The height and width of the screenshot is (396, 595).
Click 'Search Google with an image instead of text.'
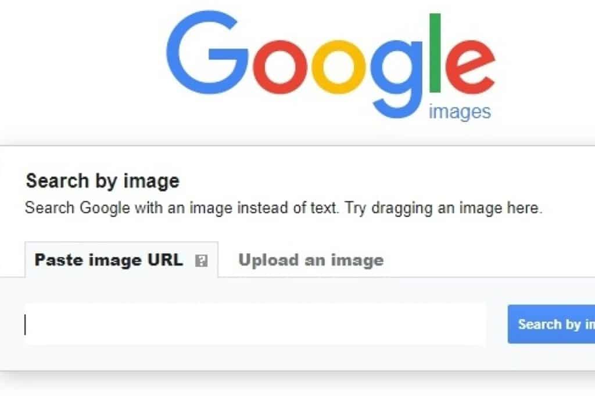[x=182, y=208]
